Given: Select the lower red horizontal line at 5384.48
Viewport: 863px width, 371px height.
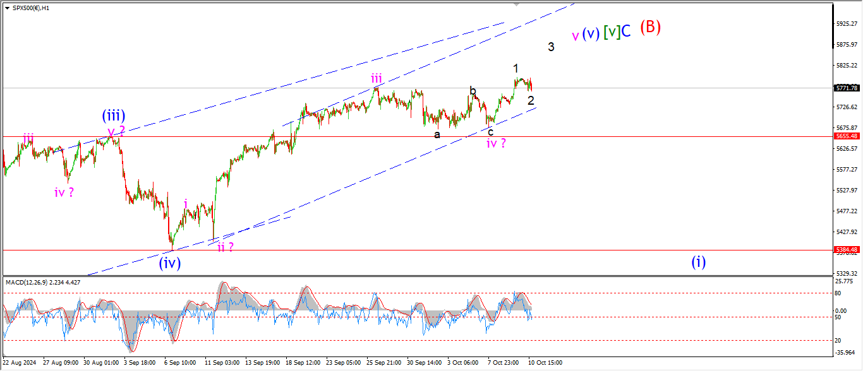Looking at the screenshot, I should coord(417,250).
